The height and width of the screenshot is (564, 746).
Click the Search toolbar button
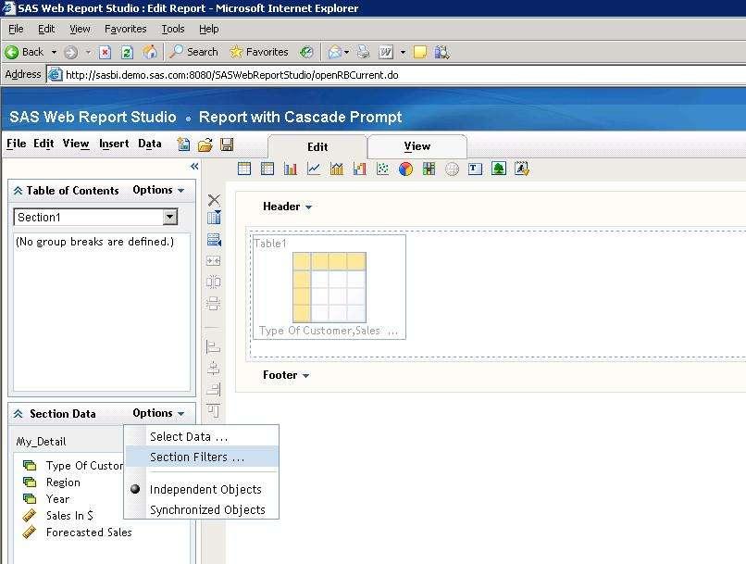tap(193, 52)
